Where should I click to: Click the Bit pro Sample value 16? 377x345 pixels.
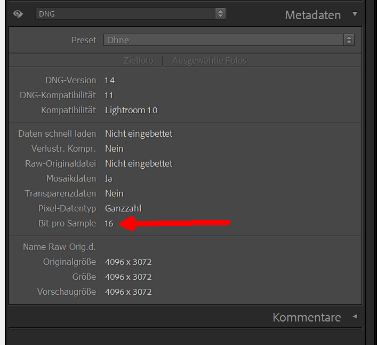click(109, 223)
